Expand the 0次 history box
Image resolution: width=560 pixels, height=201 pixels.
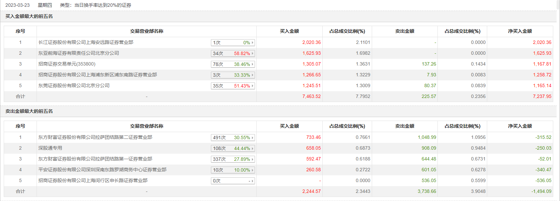(x=233, y=181)
